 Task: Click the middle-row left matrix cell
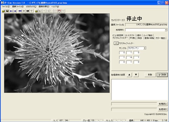coord(122,57)
